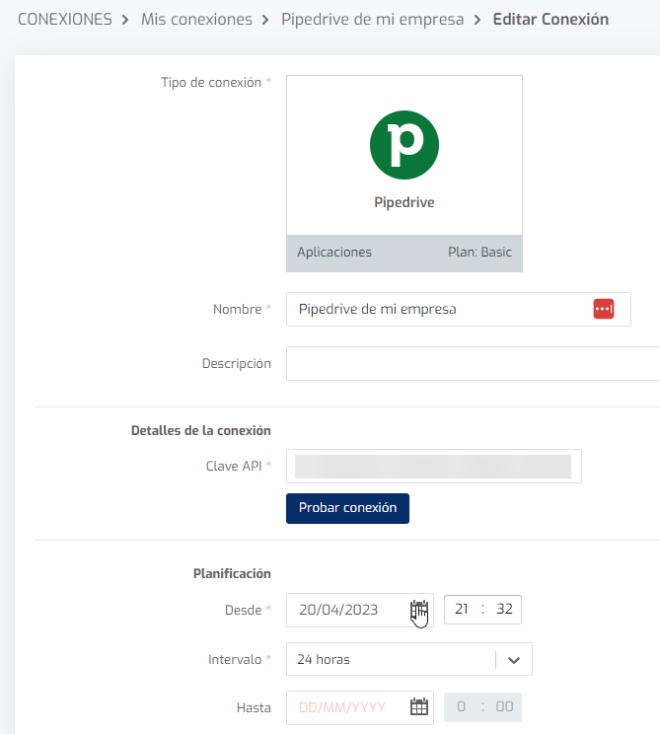Focus the Nombre text field
Screen dimensions: 660x734
point(459,310)
